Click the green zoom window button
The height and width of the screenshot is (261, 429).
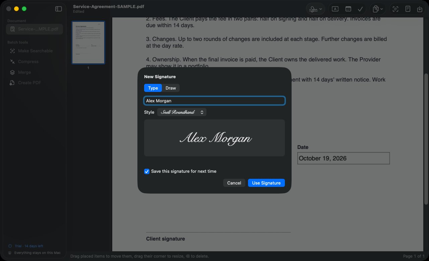[24, 9]
